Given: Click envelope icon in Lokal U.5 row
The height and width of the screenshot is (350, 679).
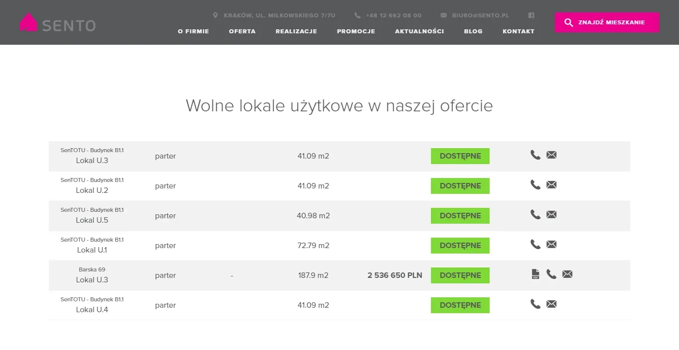Looking at the screenshot, I should (x=551, y=214).
